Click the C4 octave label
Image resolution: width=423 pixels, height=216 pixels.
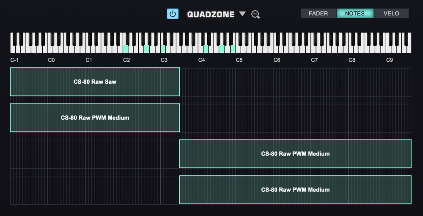tap(201, 60)
